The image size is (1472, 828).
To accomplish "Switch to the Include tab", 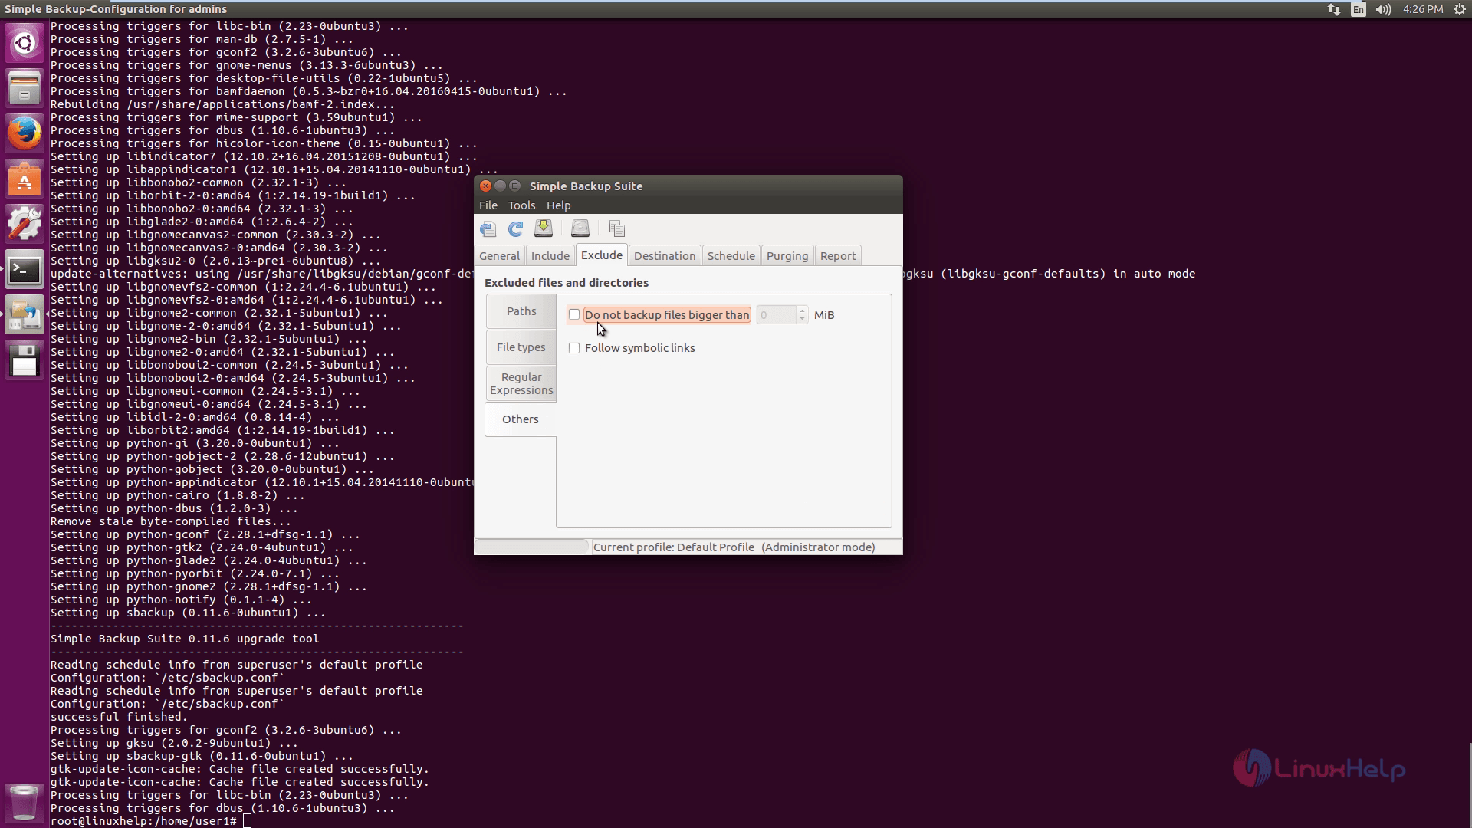I will 550,256.
